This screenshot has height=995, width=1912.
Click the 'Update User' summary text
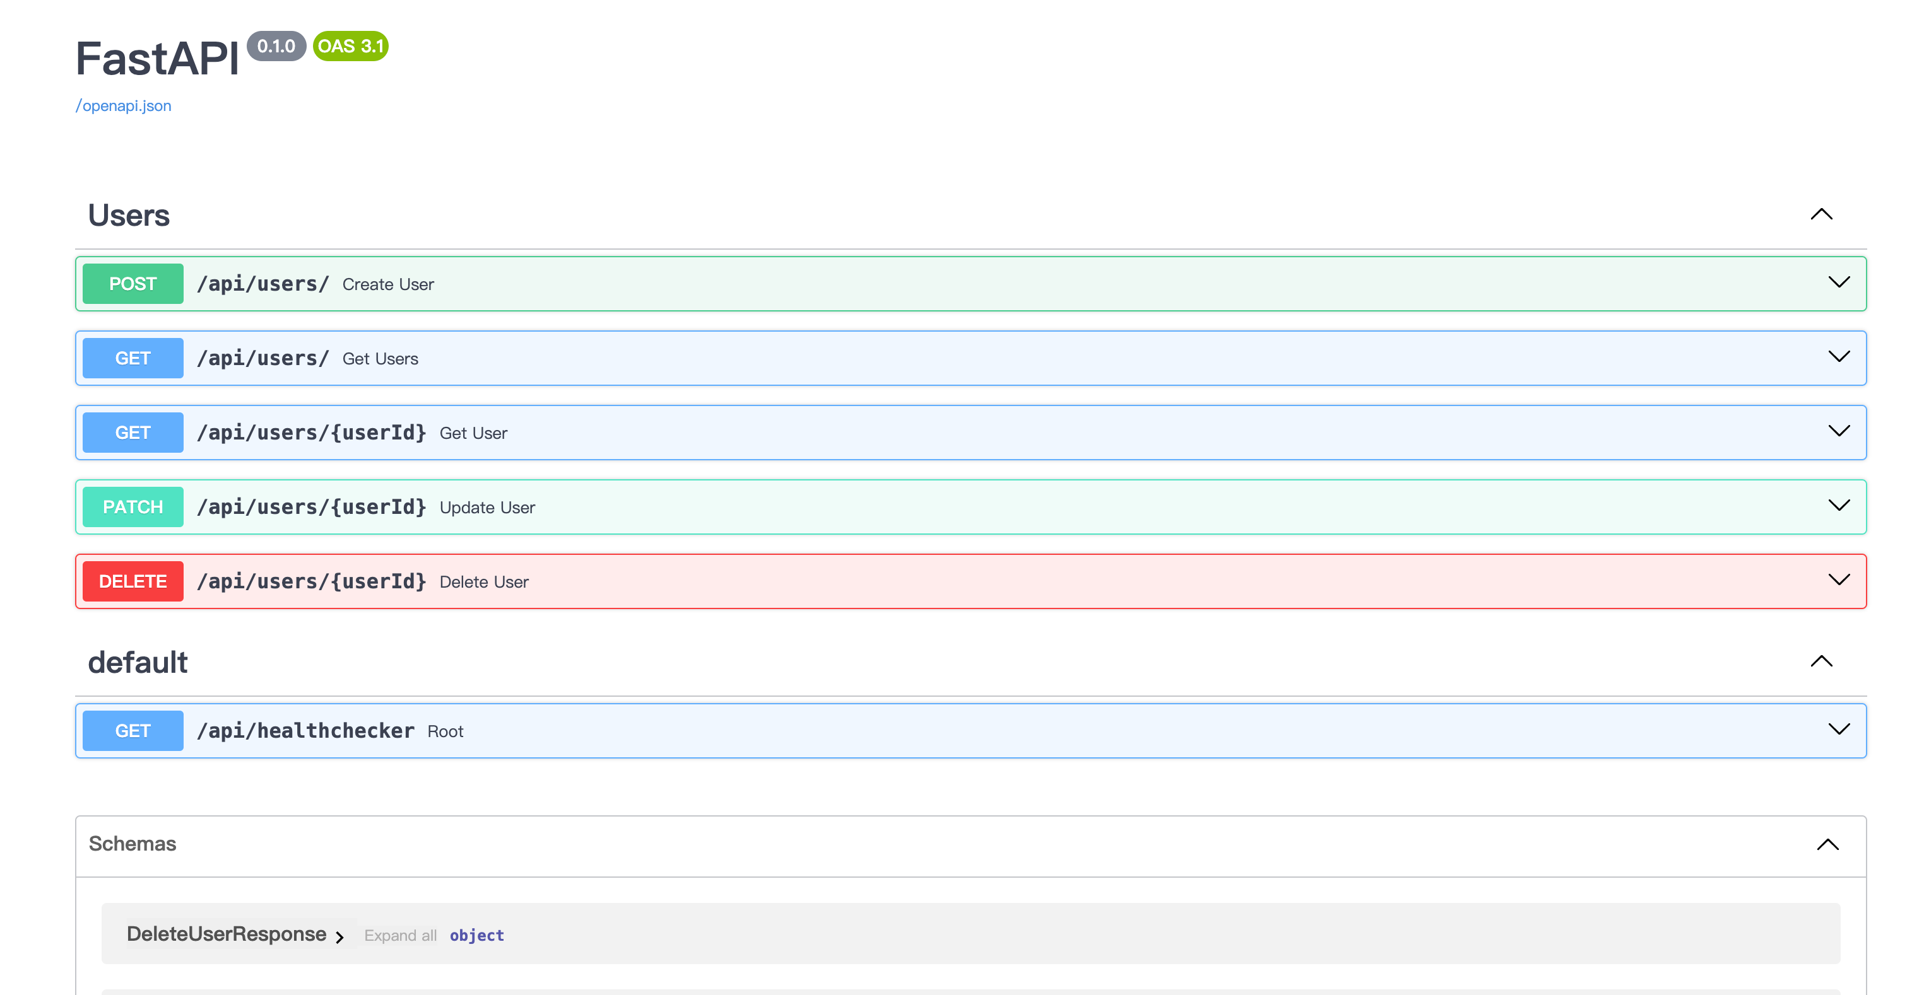[x=487, y=508]
